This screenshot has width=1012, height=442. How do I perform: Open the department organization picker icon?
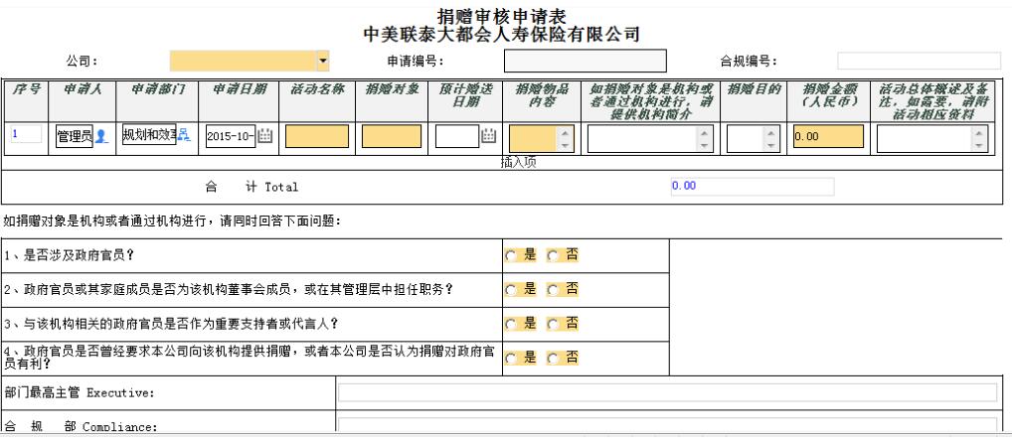[x=184, y=135]
